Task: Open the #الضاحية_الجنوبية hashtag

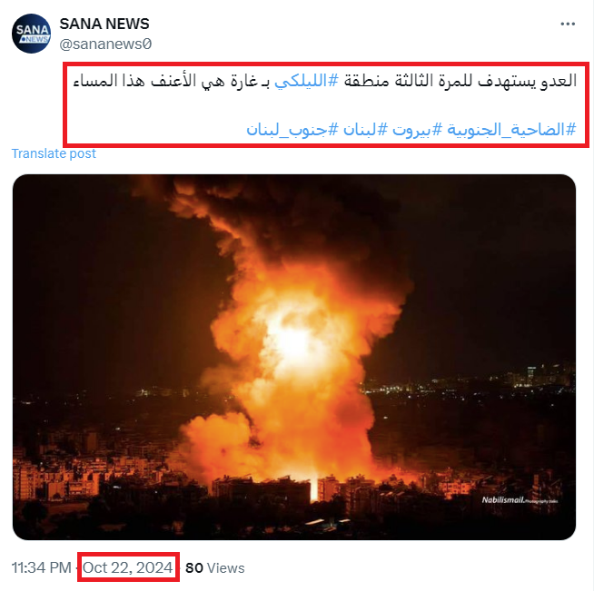Action: (511, 130)
